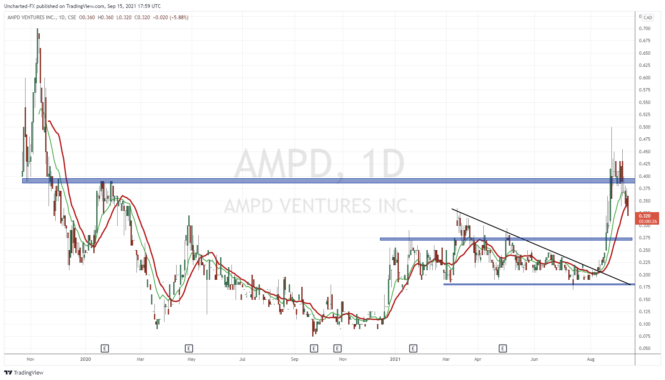Viewport: 665px width, 380px height.
Task: Select the blue rectangle zone near 0.275
Action: click(506, 239)
